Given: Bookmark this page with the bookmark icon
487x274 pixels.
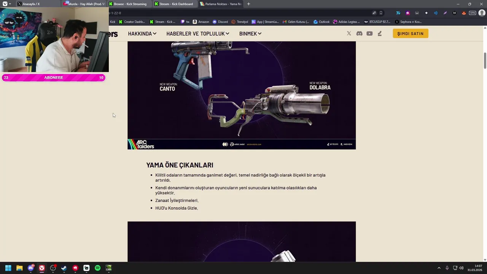Looking at the screenshot, I should (x=381, y=13).
